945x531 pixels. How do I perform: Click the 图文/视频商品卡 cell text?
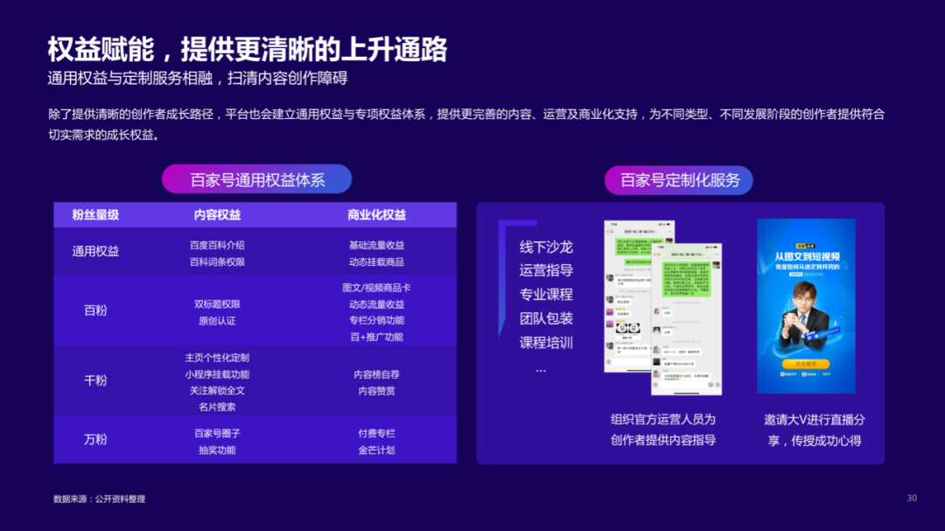376,288
